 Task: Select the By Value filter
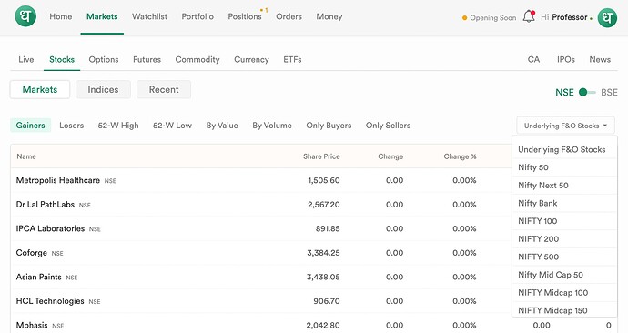222,126
